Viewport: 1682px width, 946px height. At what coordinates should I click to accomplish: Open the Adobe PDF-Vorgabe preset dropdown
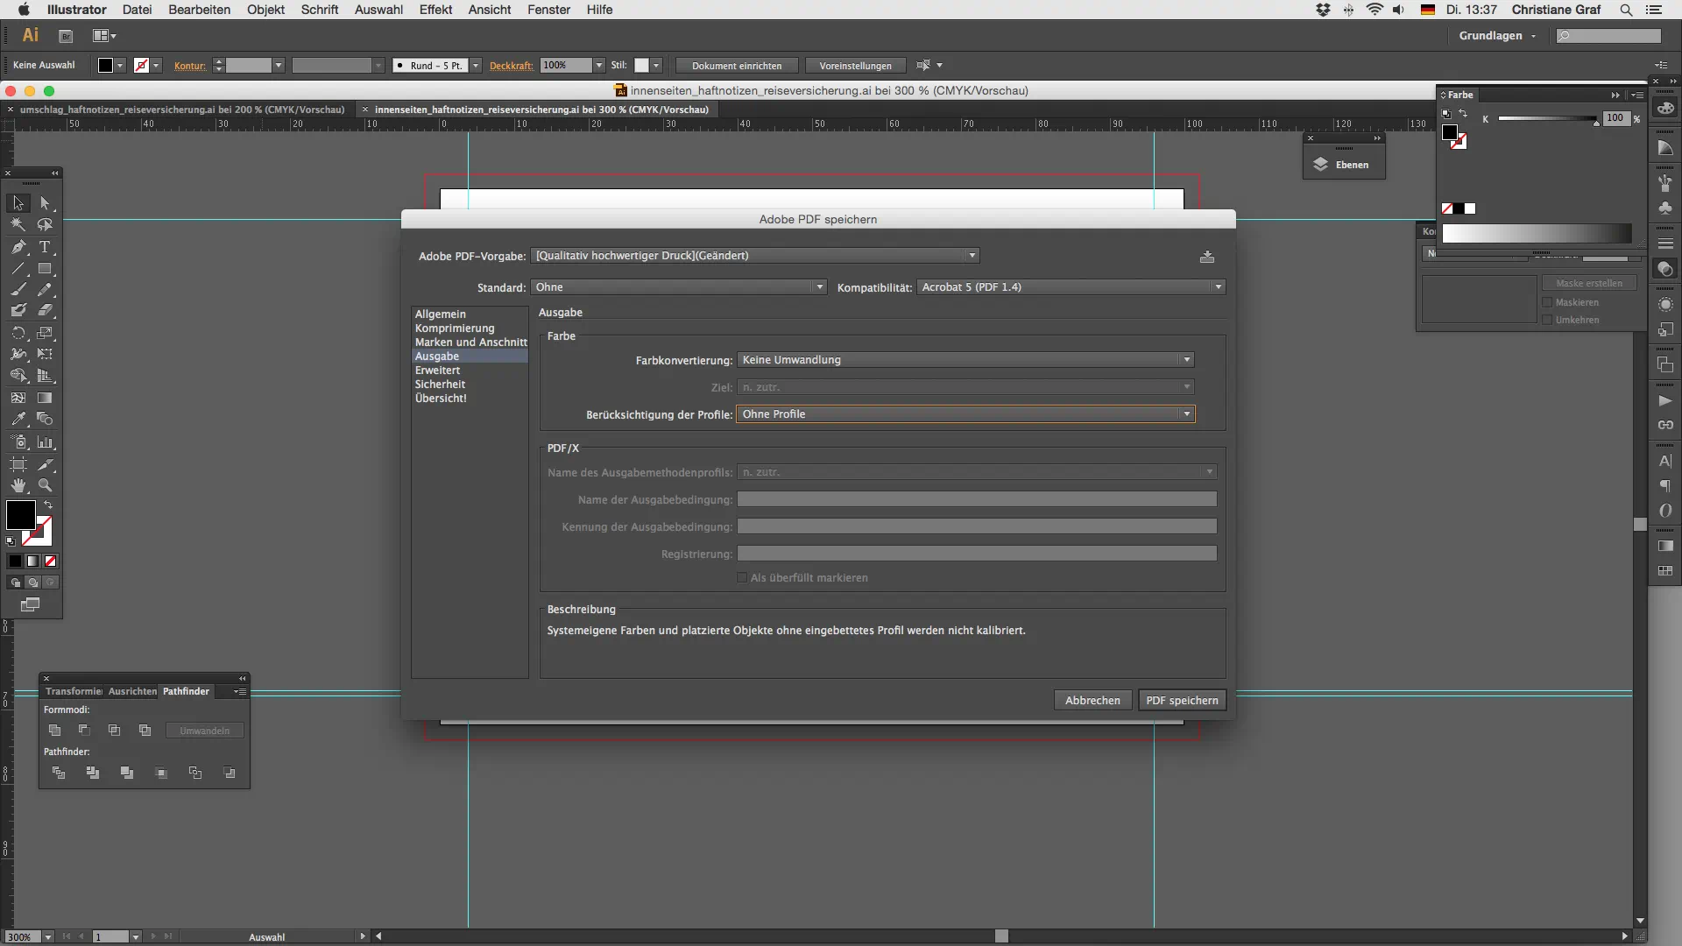[x=754, y=256]
